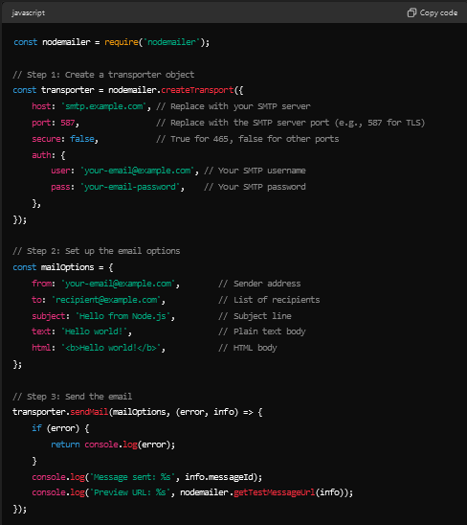Viewport: 467px width, 525px height.
Task: Click the Step 2 email options comment
Action: coord(97,251)
